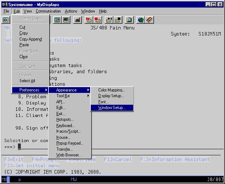This screenshot has width=225, height=184.
Task: Open Popup Keypad... preferences
Action: pos(70,143)
